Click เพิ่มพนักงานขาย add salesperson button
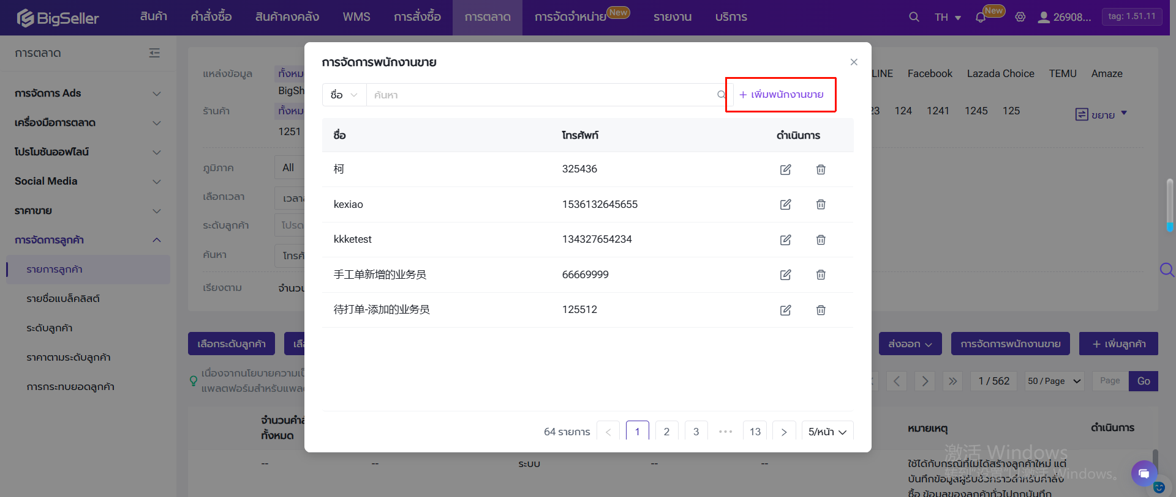This screenshot has height=497, width=1176. tap(781, 95)
